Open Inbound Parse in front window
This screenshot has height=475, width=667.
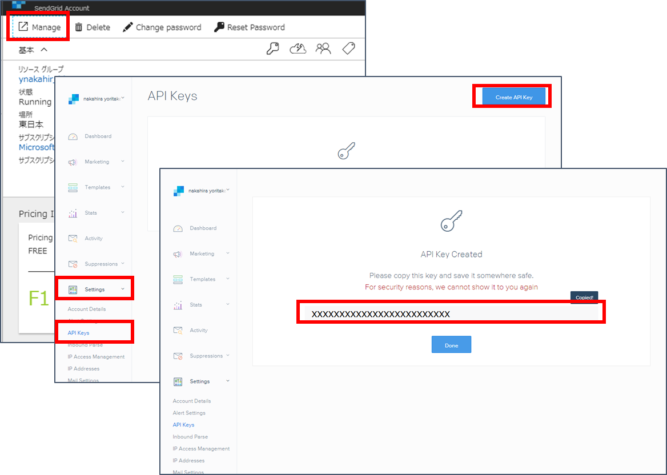point(190,436)
